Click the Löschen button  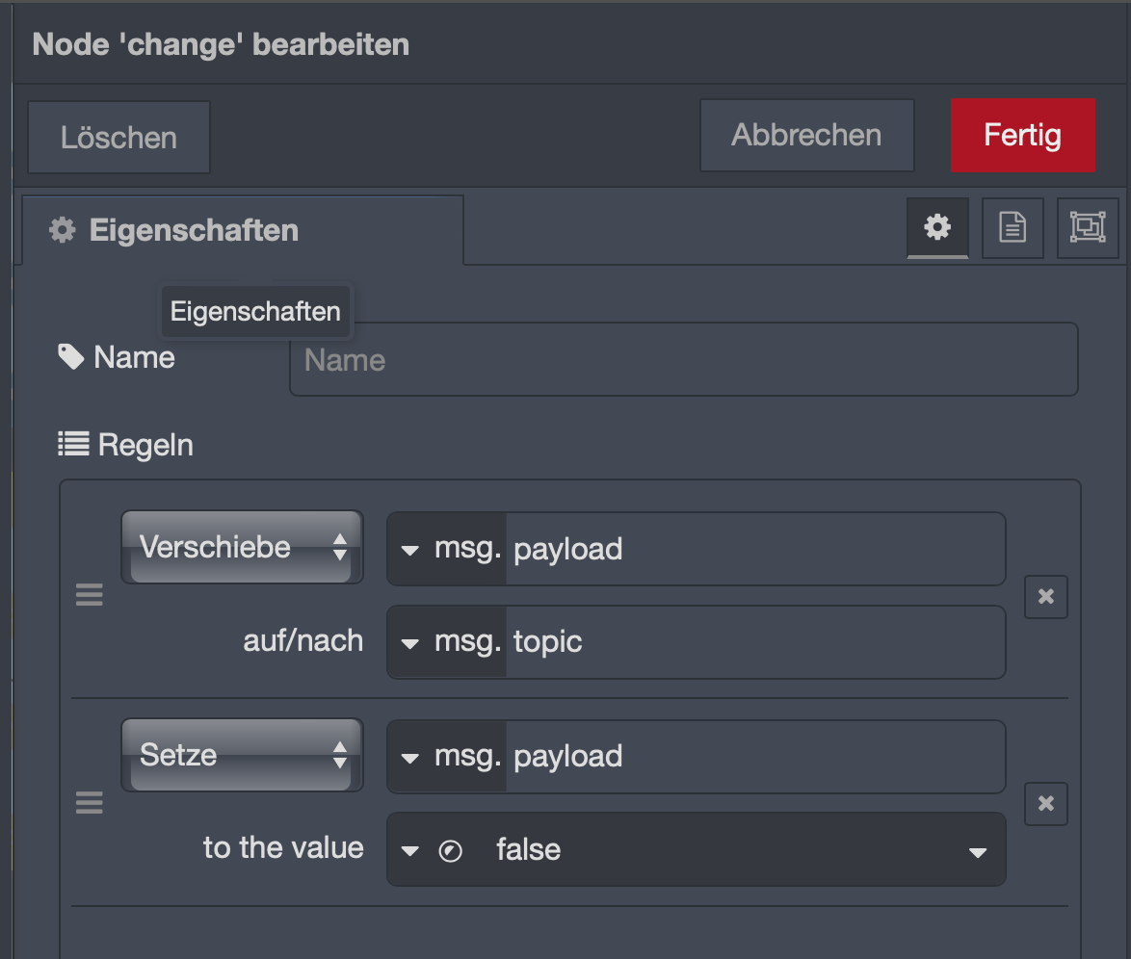119,137
